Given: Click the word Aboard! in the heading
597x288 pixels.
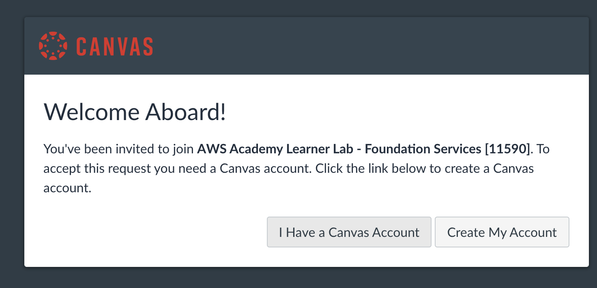Looking at the screenshot, I should click(185, 112).
